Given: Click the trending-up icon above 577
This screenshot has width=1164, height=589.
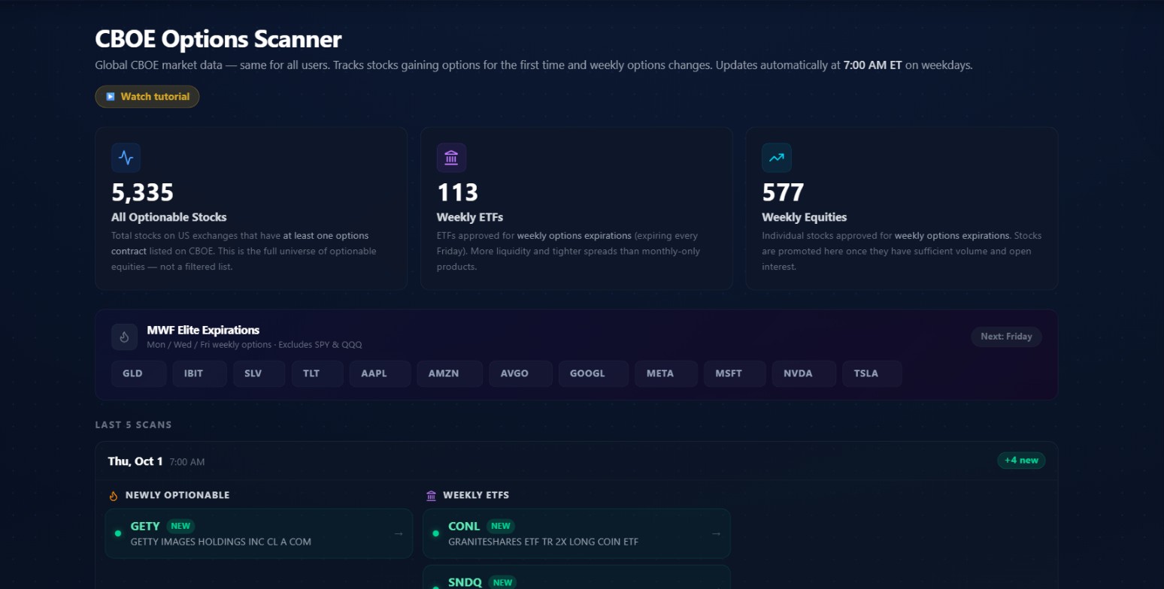Looking at the screenshot, I should (x=777, y=158).
